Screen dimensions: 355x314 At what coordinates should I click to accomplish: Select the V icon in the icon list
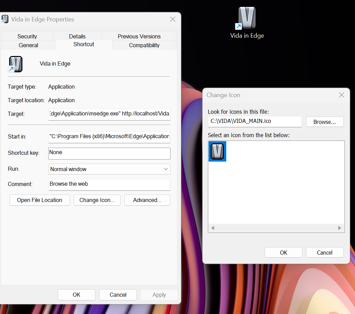point(217,151)
